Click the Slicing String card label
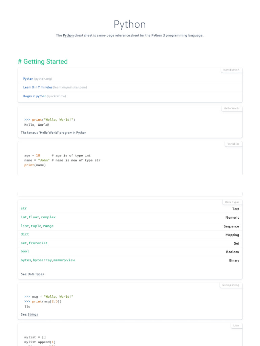Screen dimensions: 260x346 (231, 285)
